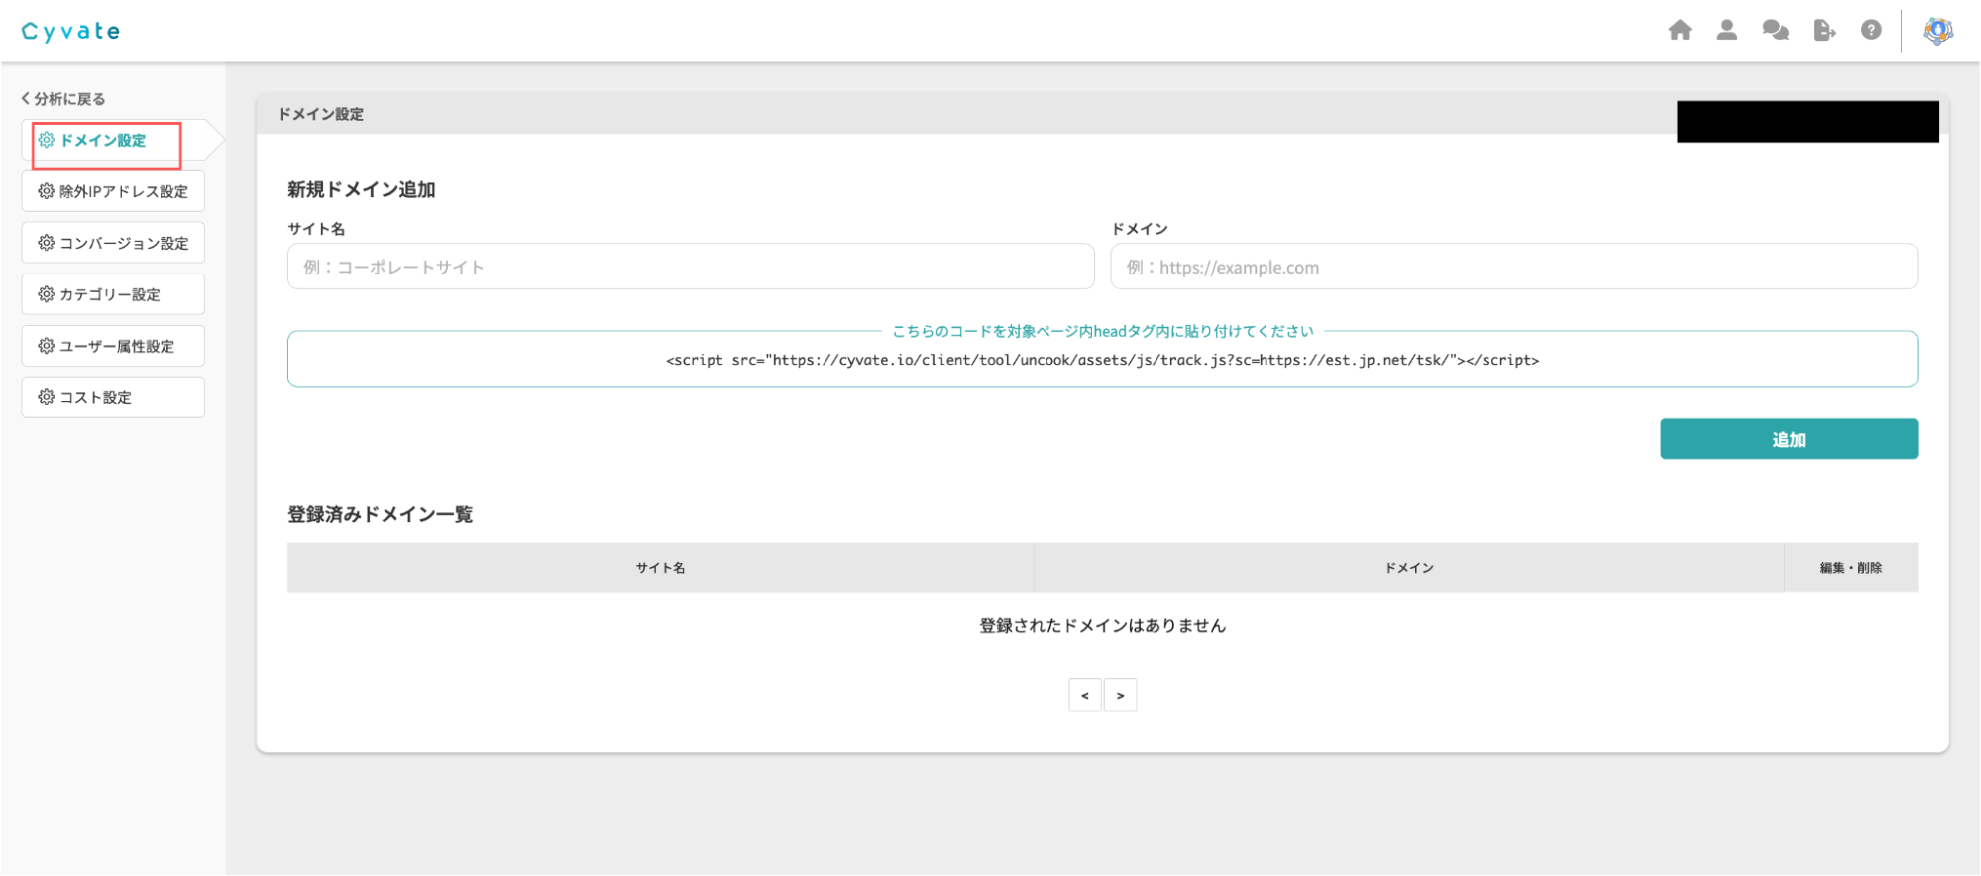Click the 登録済みドメイン一覧 heading
This screenshot has height=876, width=1981.
point(381,514)
